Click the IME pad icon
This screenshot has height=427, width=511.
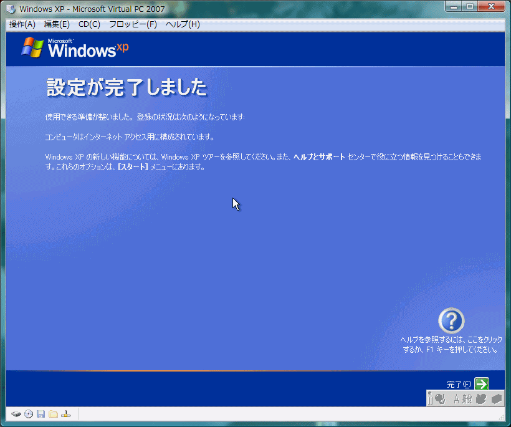coord(481,399)
